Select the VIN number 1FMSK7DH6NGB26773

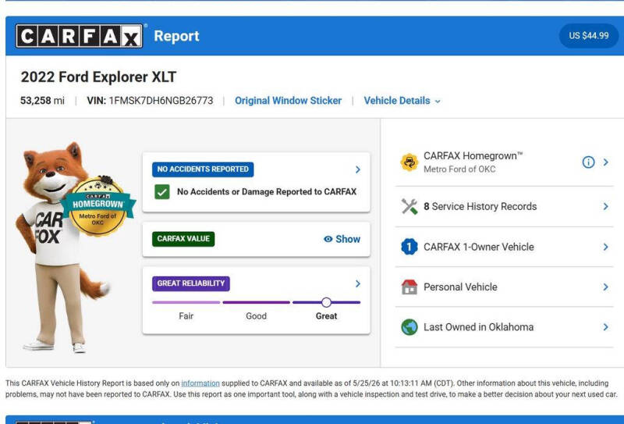pos(161,101)
